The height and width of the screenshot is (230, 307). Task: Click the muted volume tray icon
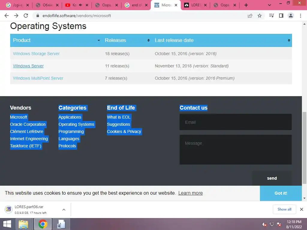(x=264, y=225)
